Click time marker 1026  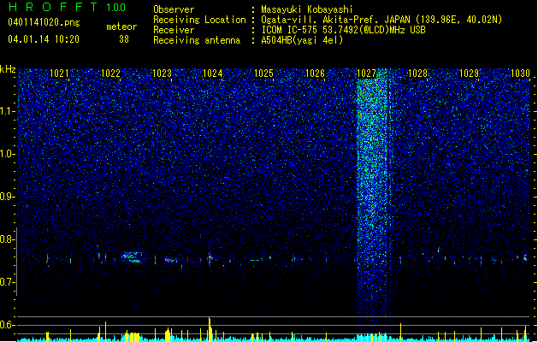(x=315, y=74)
